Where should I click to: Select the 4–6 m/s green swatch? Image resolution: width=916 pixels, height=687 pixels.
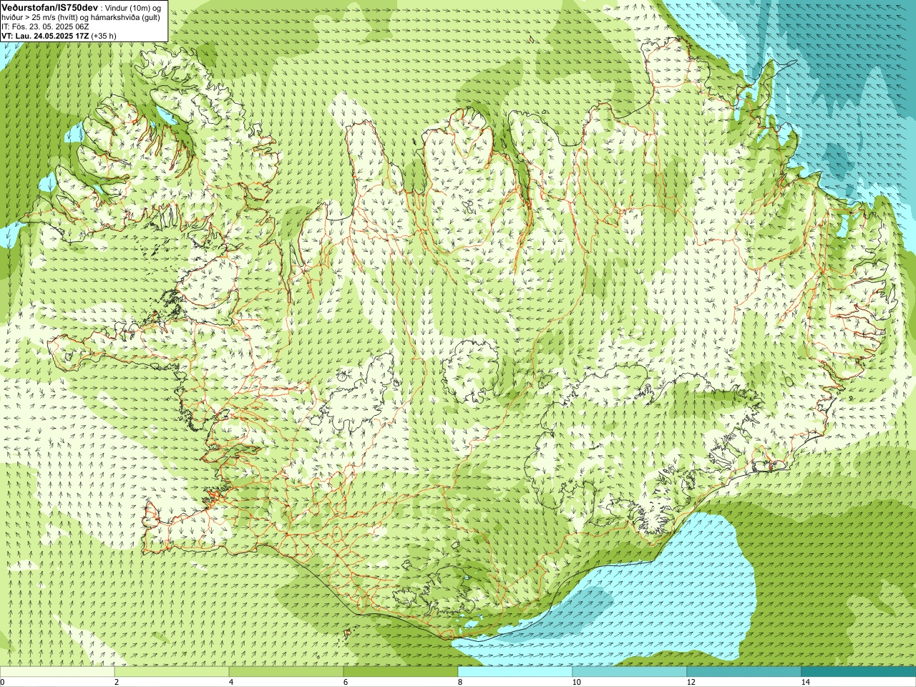coord(286,672)
